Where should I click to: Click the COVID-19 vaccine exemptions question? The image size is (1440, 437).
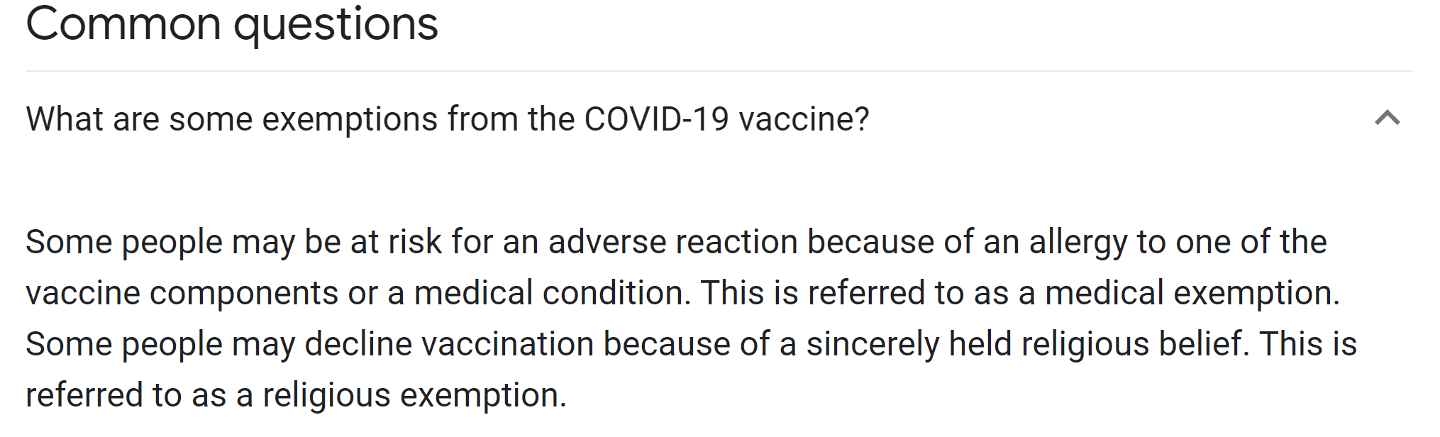[448, 118]
